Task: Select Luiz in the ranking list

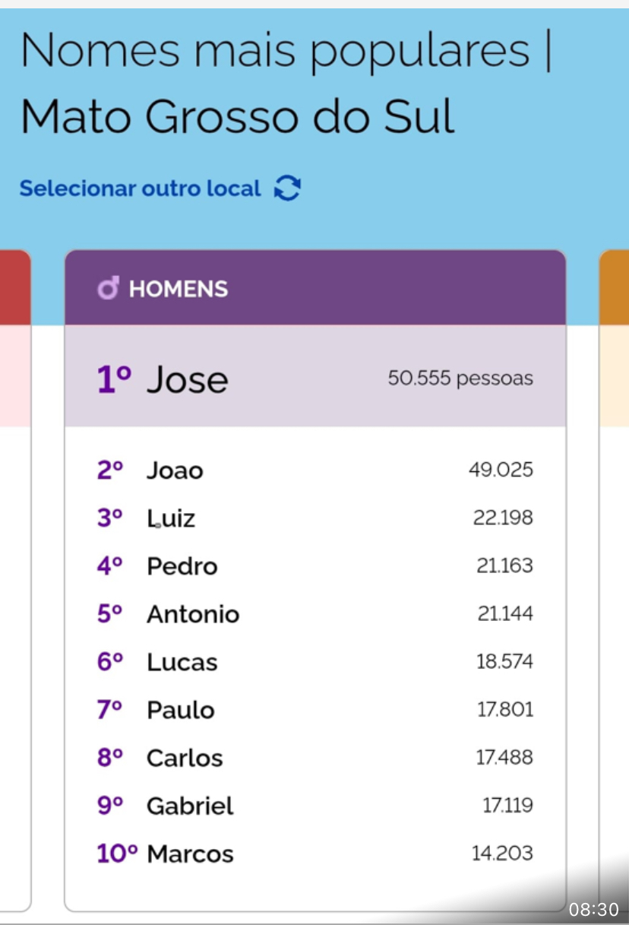Action: [171, 518]
